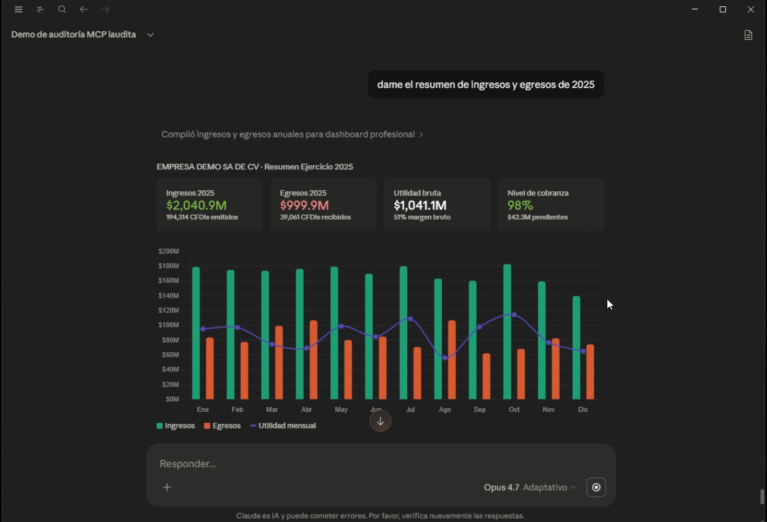767x522 pixels.
Task: Click the Dic axis label
Action: coord(583,410)
